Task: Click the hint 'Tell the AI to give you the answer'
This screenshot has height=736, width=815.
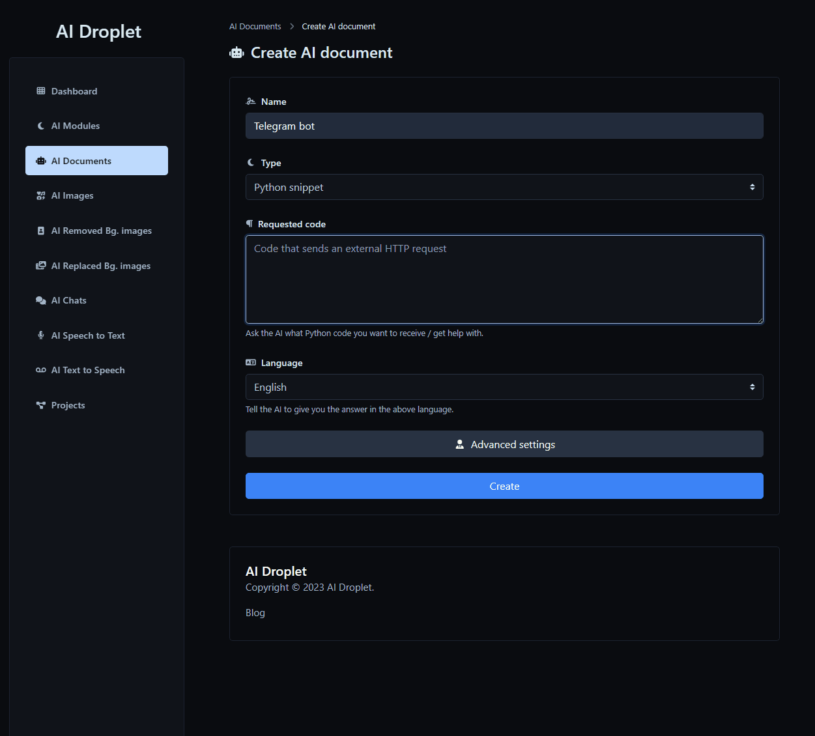Action: [349, 410]
